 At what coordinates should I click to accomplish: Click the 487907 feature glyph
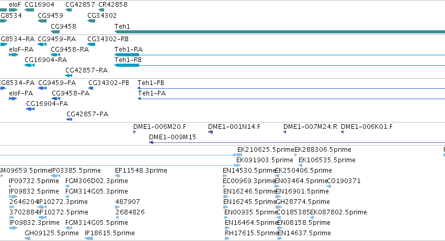point(118,207)
